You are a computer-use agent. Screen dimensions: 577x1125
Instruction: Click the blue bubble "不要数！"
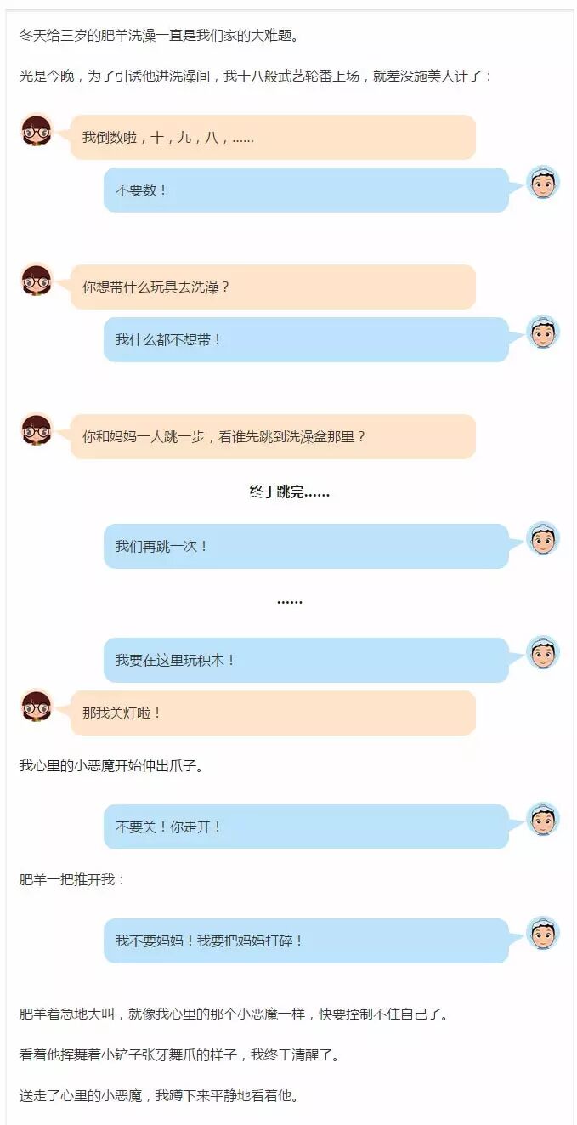[306, 190]
